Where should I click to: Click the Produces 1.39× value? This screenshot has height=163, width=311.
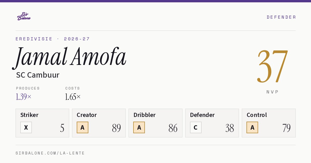[x=24, y=97]
